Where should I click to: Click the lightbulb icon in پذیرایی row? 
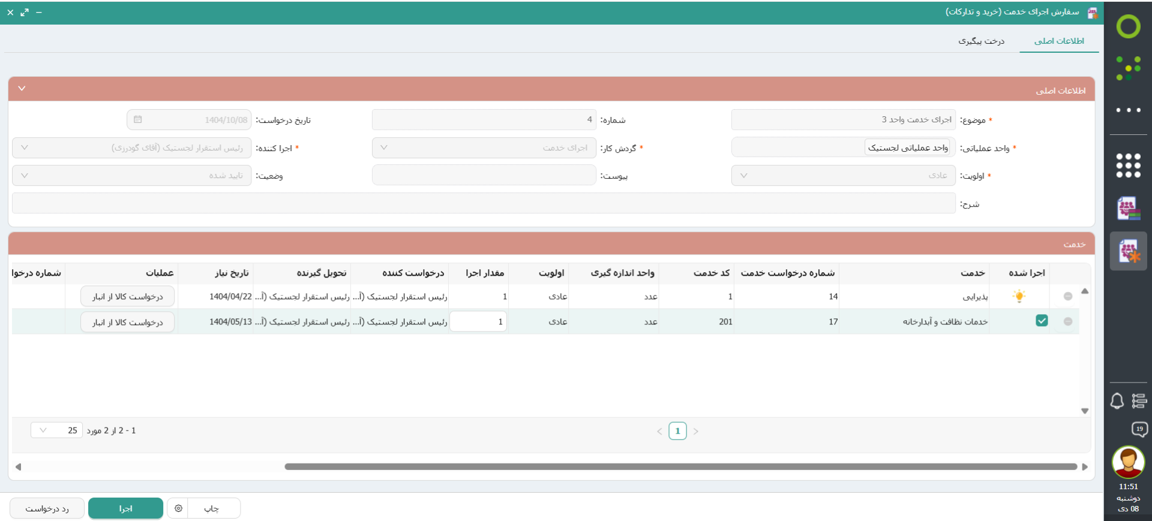tap(1019, 296)
